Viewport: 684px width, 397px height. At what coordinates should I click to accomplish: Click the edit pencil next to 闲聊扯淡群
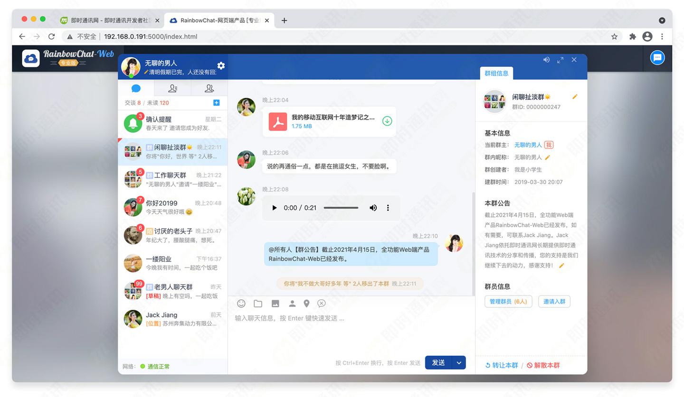click(575, 96)
